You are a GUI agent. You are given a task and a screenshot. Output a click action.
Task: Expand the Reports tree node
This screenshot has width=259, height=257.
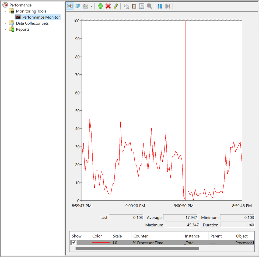5,29
